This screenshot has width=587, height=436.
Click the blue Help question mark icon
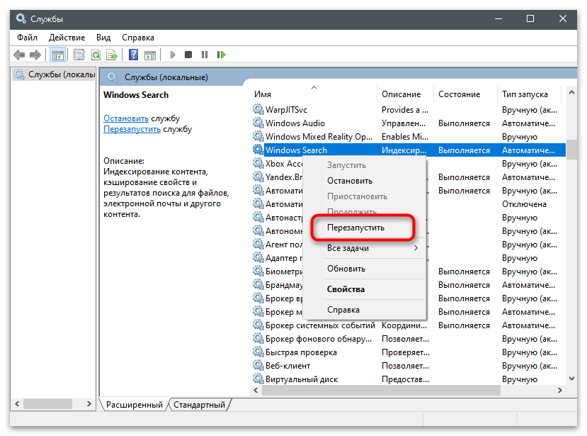tap(134, 55)
